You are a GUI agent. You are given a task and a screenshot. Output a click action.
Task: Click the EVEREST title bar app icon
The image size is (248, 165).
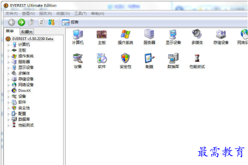click(x=6, y=5)
